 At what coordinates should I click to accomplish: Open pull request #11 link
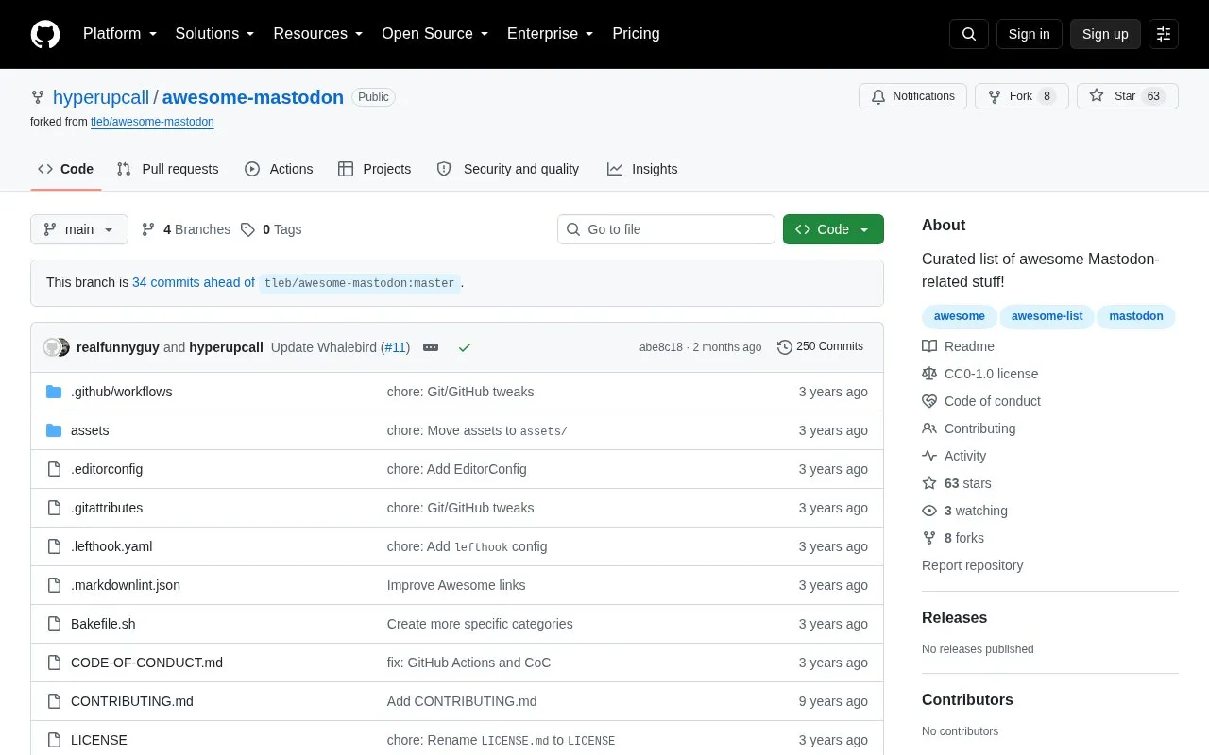pos(395,347)
